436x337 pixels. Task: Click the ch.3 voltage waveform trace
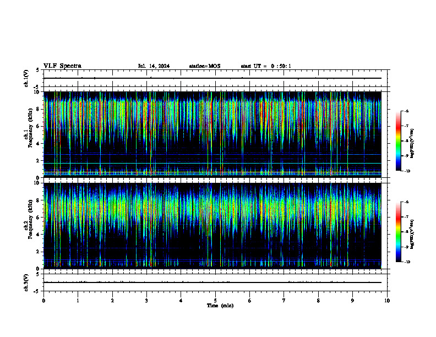[212, 282]
